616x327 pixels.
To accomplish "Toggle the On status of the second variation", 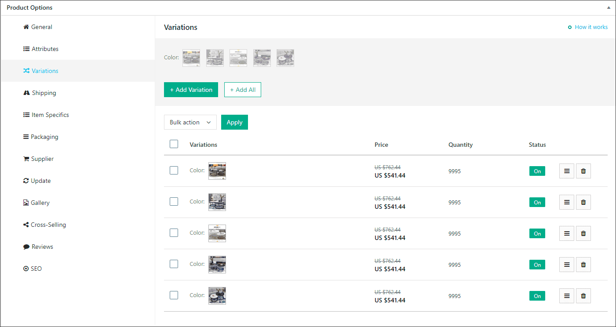I will click(537, 202).
